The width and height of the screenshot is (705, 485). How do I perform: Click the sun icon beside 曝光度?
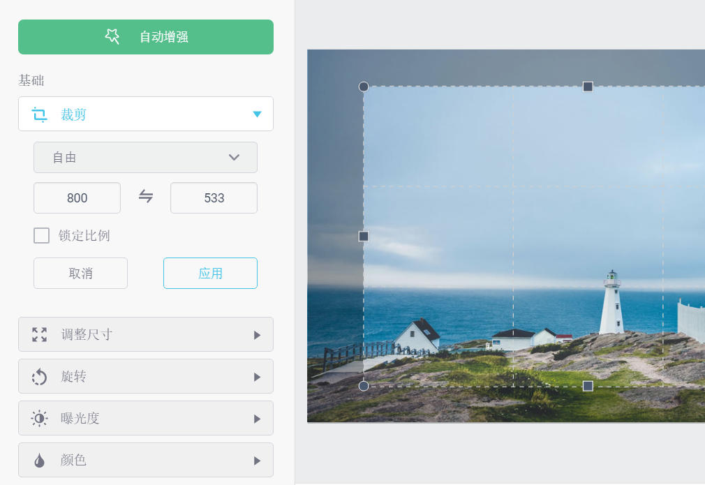click(x=39, y=419)
